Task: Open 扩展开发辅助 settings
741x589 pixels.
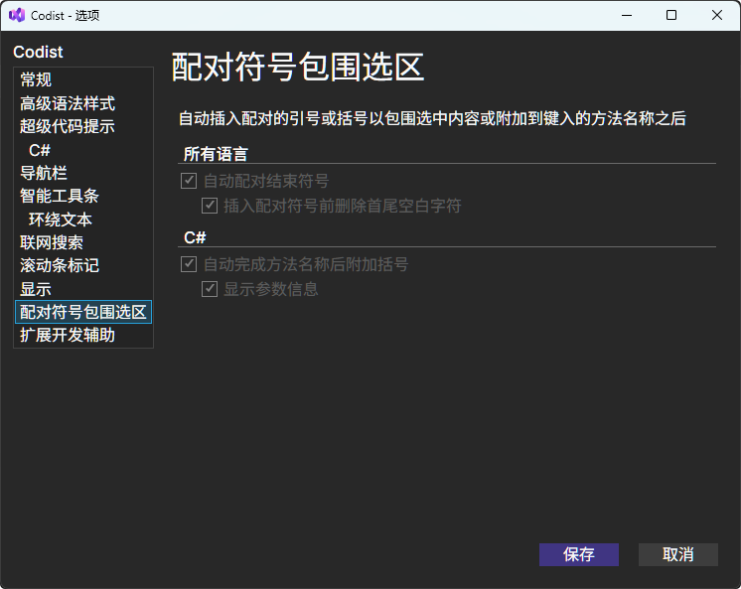Action: 68,335
